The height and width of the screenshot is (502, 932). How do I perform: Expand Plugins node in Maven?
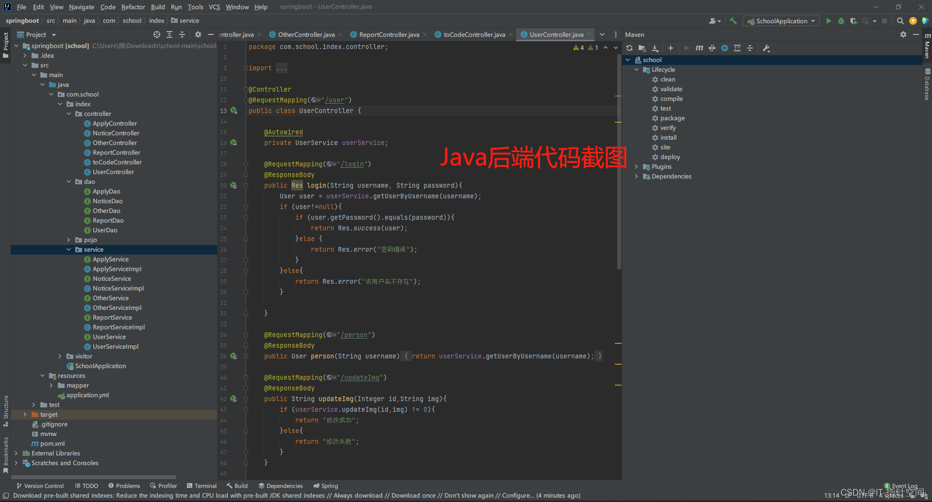637,166
